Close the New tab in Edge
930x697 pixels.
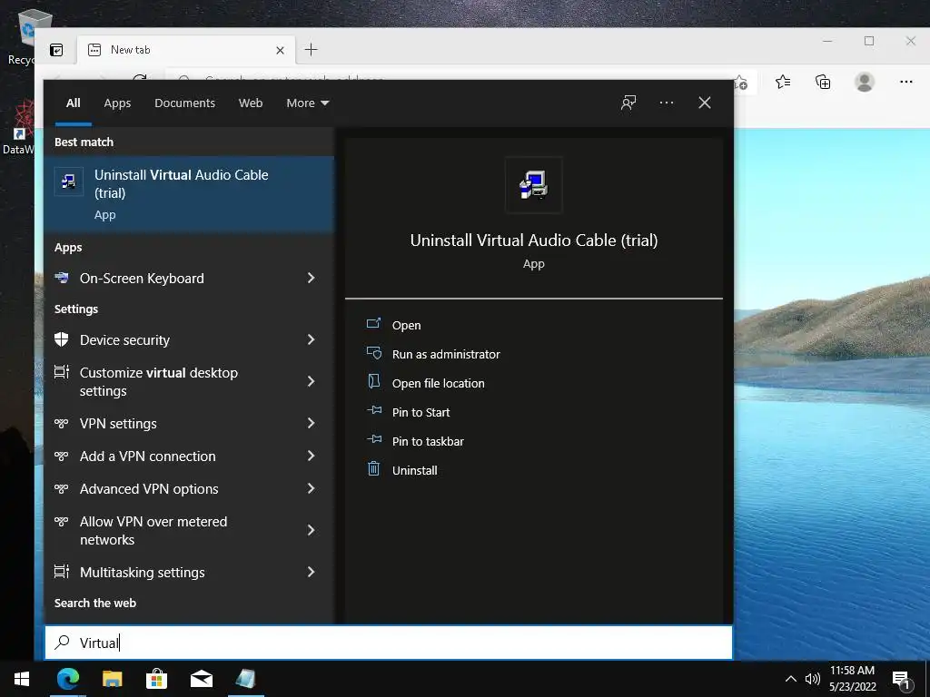[280, 51]
